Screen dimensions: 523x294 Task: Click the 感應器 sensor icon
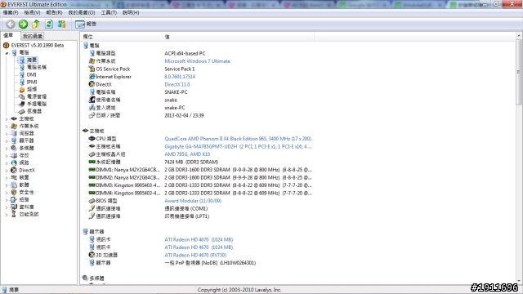[x=22, y=111]
